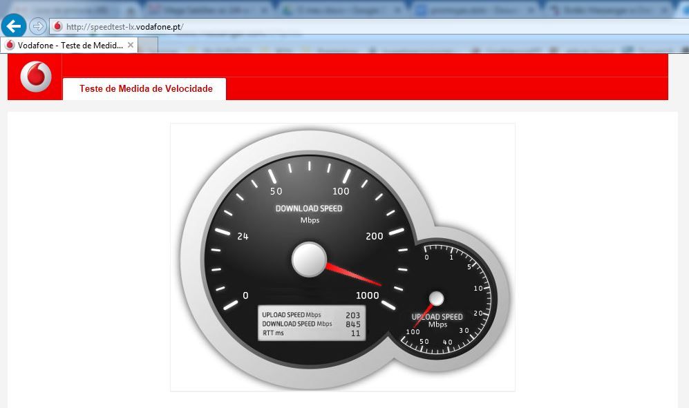Click the DOWNLOAD SPEED label on the large gauge
This screenshot has width=689, height=408.
(309, 208)
